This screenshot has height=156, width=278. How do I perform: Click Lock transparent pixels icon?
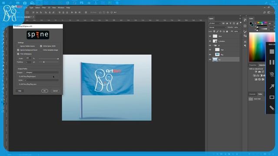click(x=214, y=32)
